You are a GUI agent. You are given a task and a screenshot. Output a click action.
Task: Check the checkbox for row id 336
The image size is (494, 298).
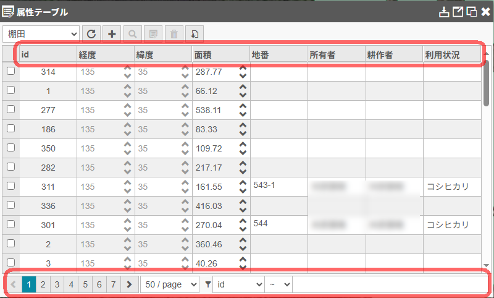[x=10, y=205]
